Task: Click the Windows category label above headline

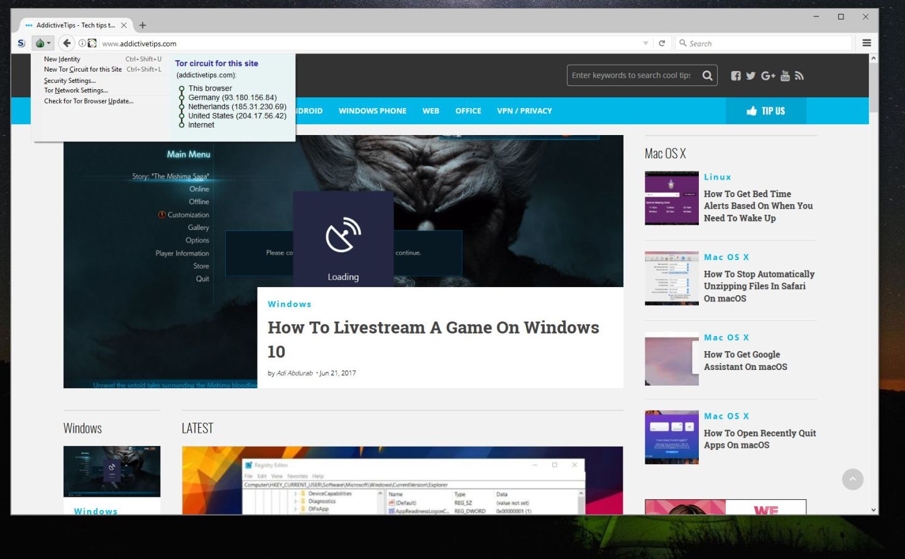Action: (290, 304)
